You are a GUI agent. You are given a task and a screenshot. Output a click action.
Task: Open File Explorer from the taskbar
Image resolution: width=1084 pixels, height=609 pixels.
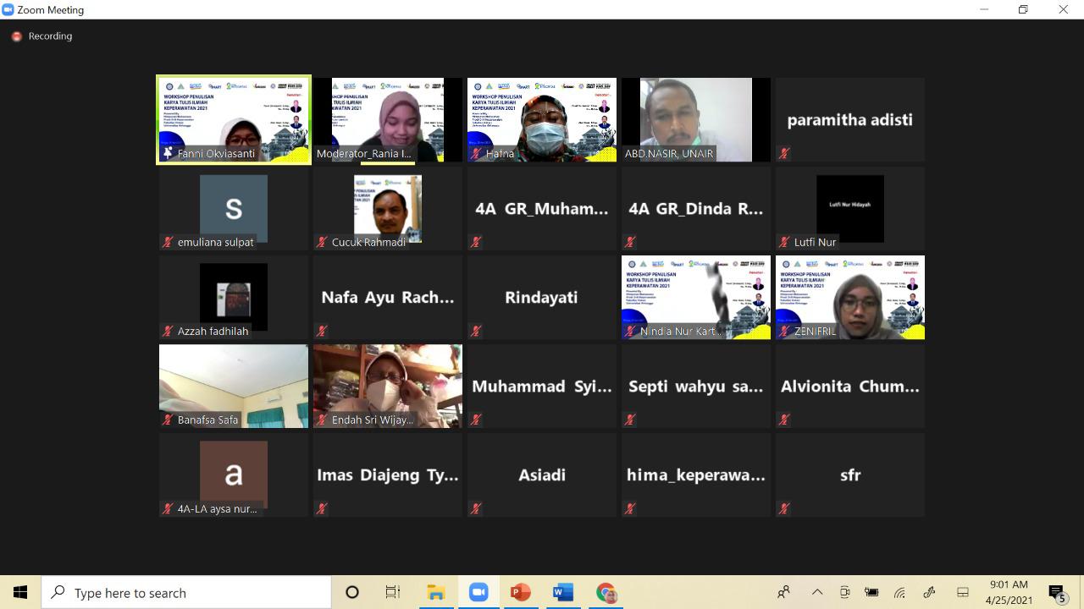point(436,592)
